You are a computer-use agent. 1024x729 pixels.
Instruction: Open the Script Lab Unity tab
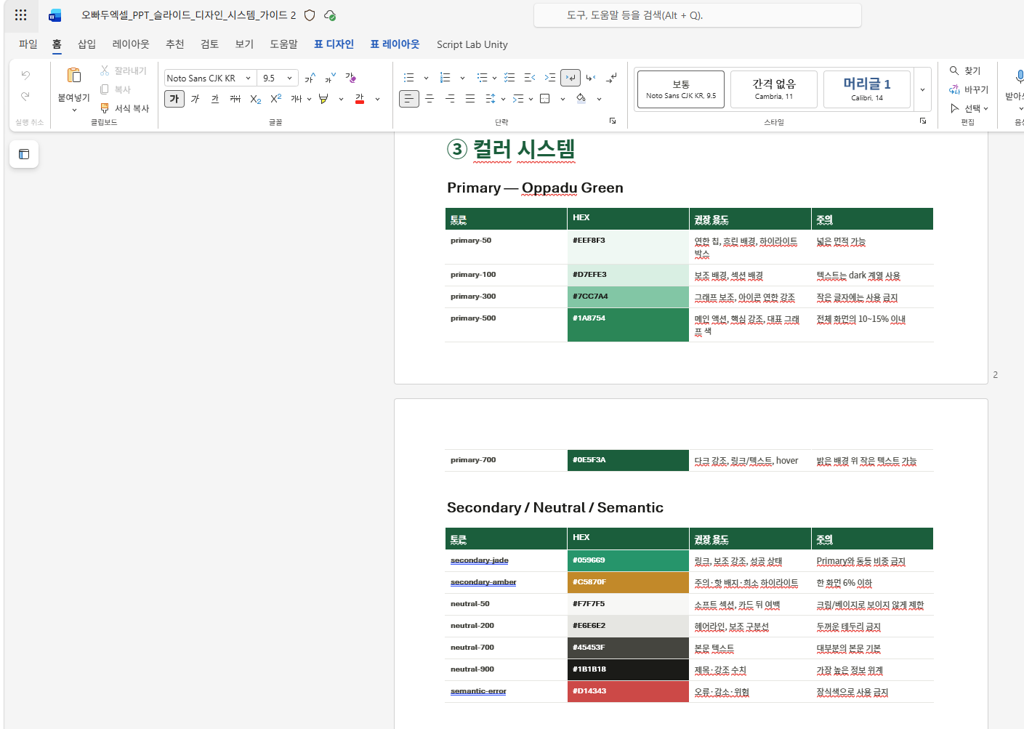click(x=472, y=44)
